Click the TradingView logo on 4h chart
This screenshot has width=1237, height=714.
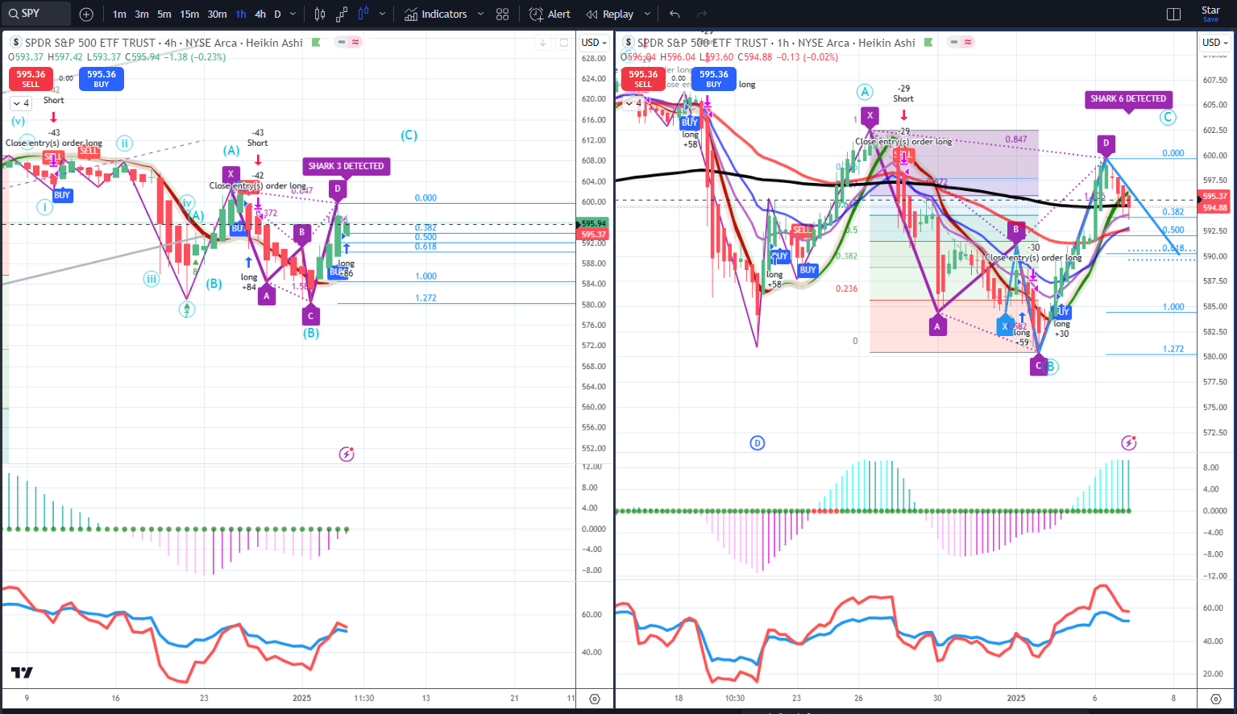(x=22, y=672)
